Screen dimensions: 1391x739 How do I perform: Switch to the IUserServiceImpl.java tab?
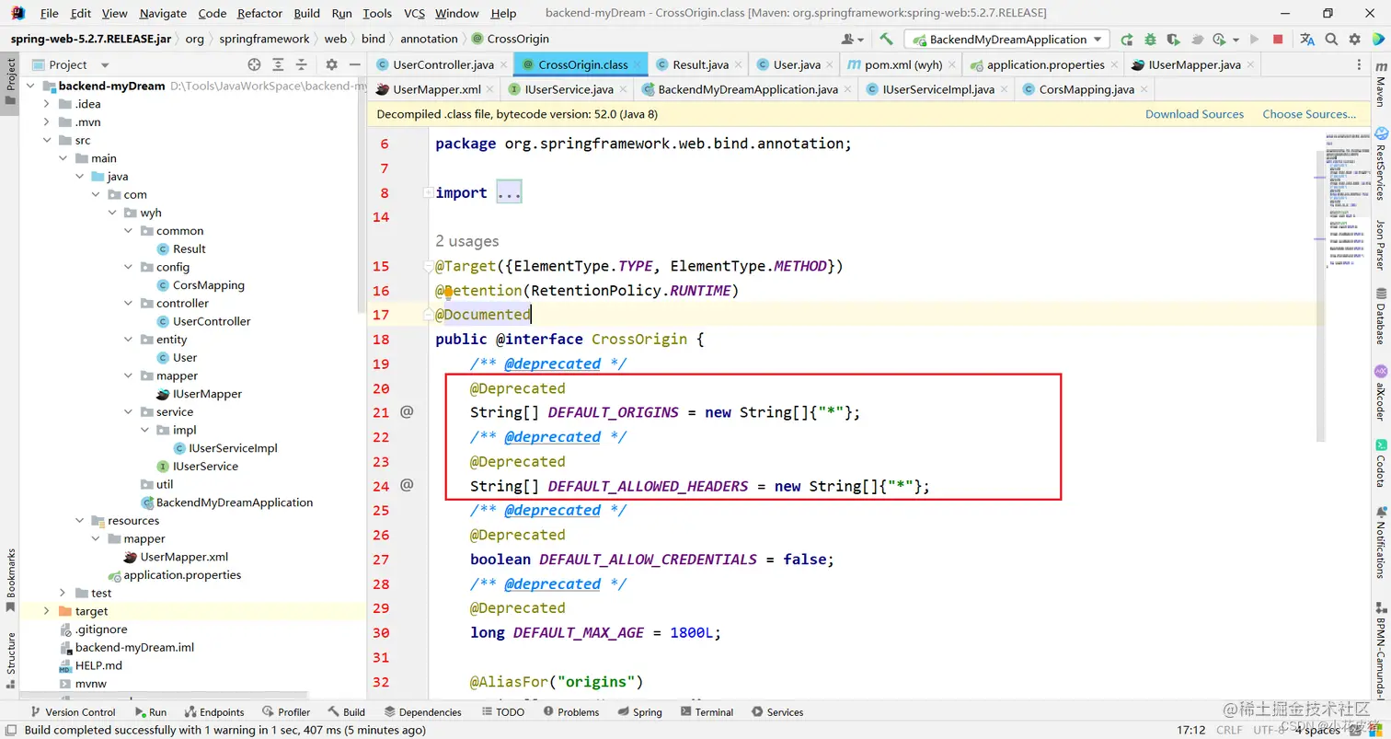[x=937, y=90]
